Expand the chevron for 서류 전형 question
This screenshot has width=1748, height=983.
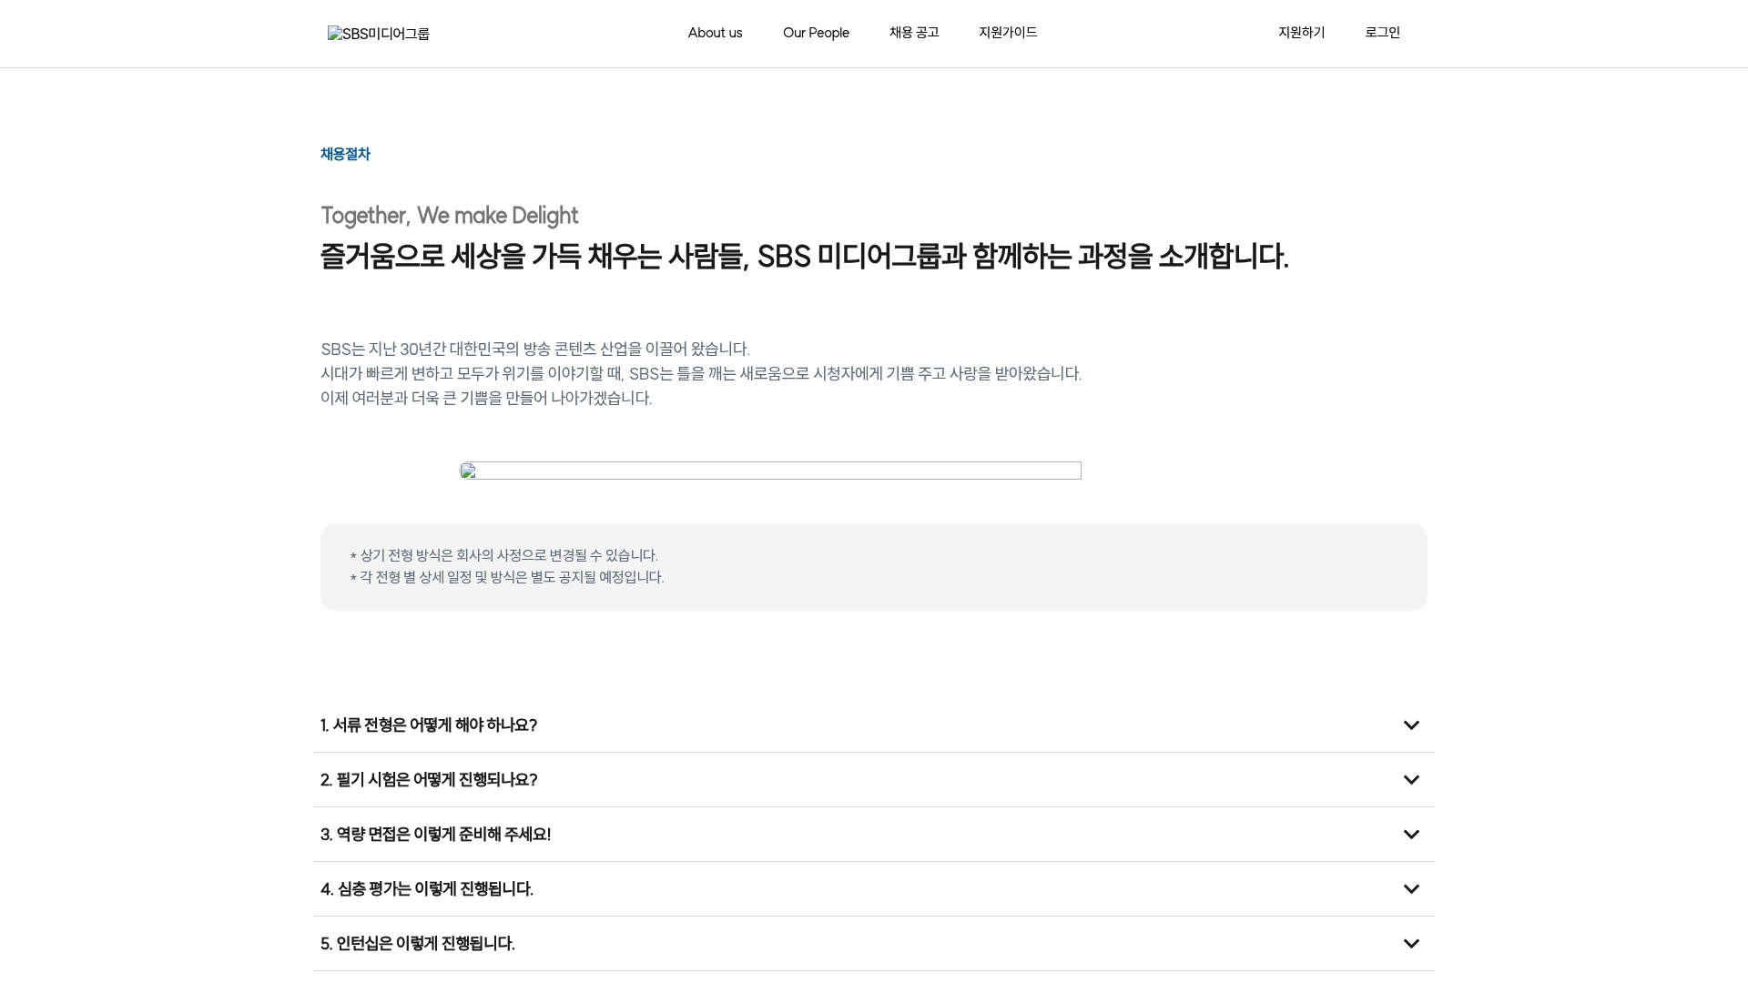pyautogui.click(x=1411, y=725)
